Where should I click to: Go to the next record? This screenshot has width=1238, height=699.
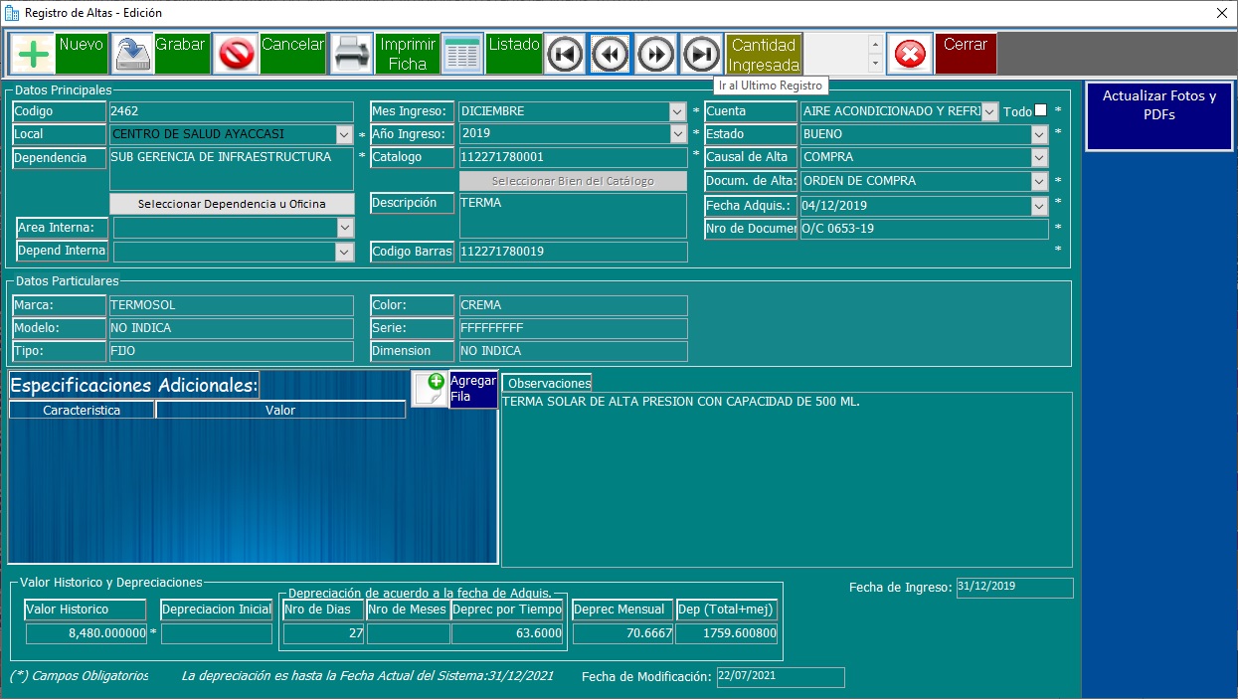[x=655, y=53]
